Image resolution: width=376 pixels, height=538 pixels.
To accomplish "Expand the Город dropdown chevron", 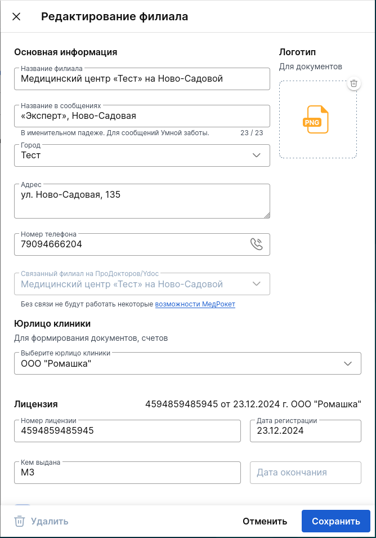I will point(256,155).
